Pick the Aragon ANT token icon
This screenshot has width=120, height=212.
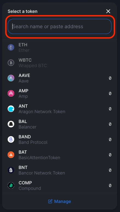coord(11,109)
